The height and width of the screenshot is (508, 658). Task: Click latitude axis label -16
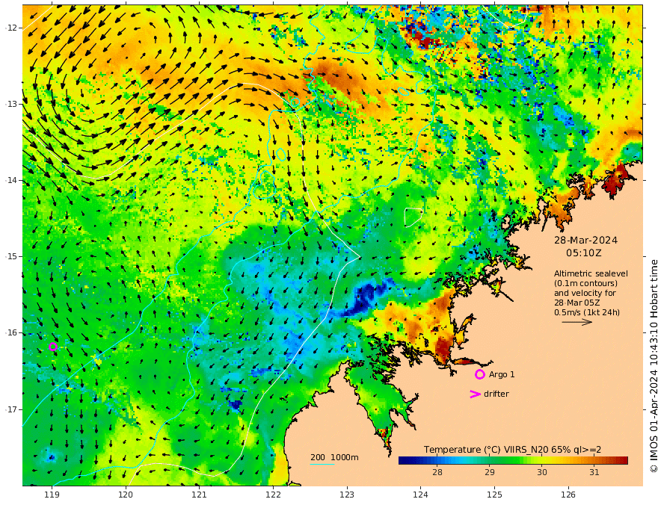[x=11, y=332]
